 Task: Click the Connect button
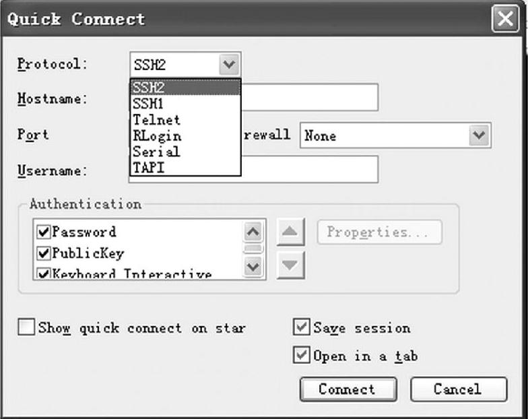tap(348, 389)
